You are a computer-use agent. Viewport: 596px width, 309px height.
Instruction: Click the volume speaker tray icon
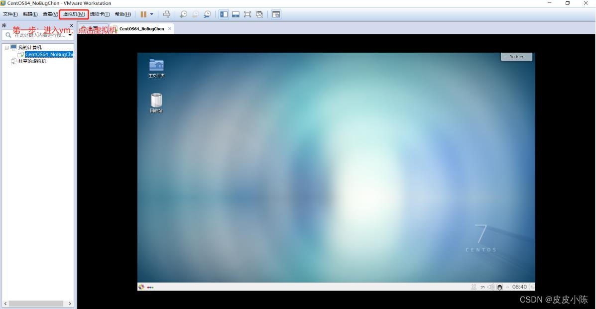[x=491, y=287]
